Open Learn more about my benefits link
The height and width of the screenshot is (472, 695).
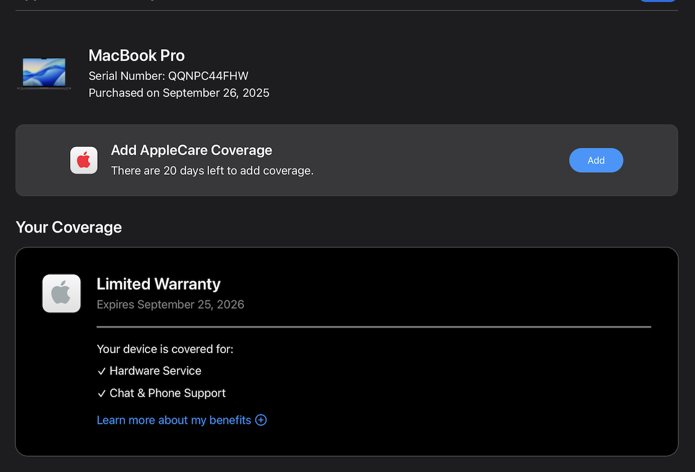pos(174,420)
